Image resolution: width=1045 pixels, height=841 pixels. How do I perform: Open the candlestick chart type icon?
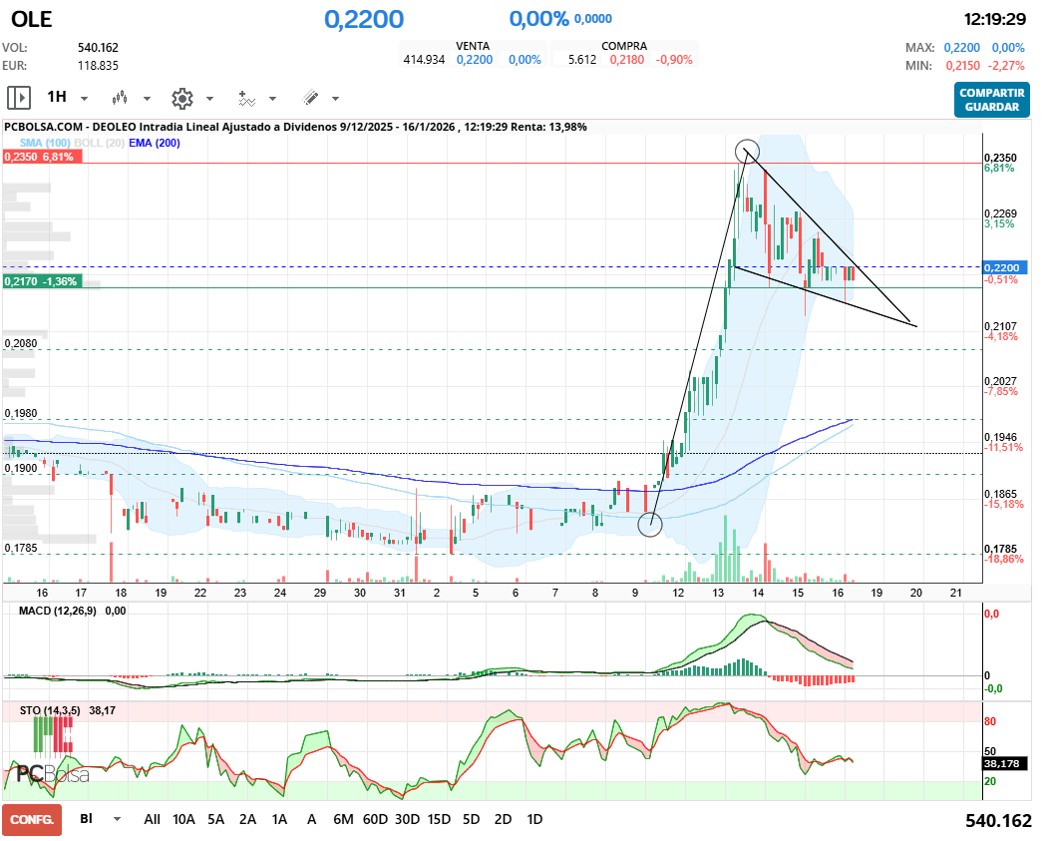pos(122,98)
